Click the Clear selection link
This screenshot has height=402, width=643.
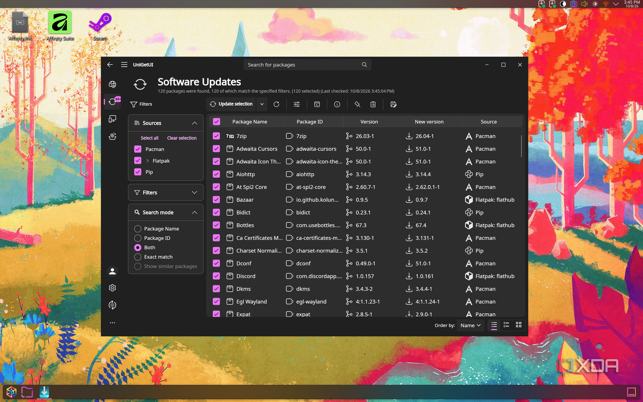[182, 138]
